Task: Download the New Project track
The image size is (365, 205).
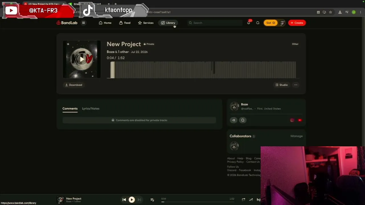Action: pos(74,85)
